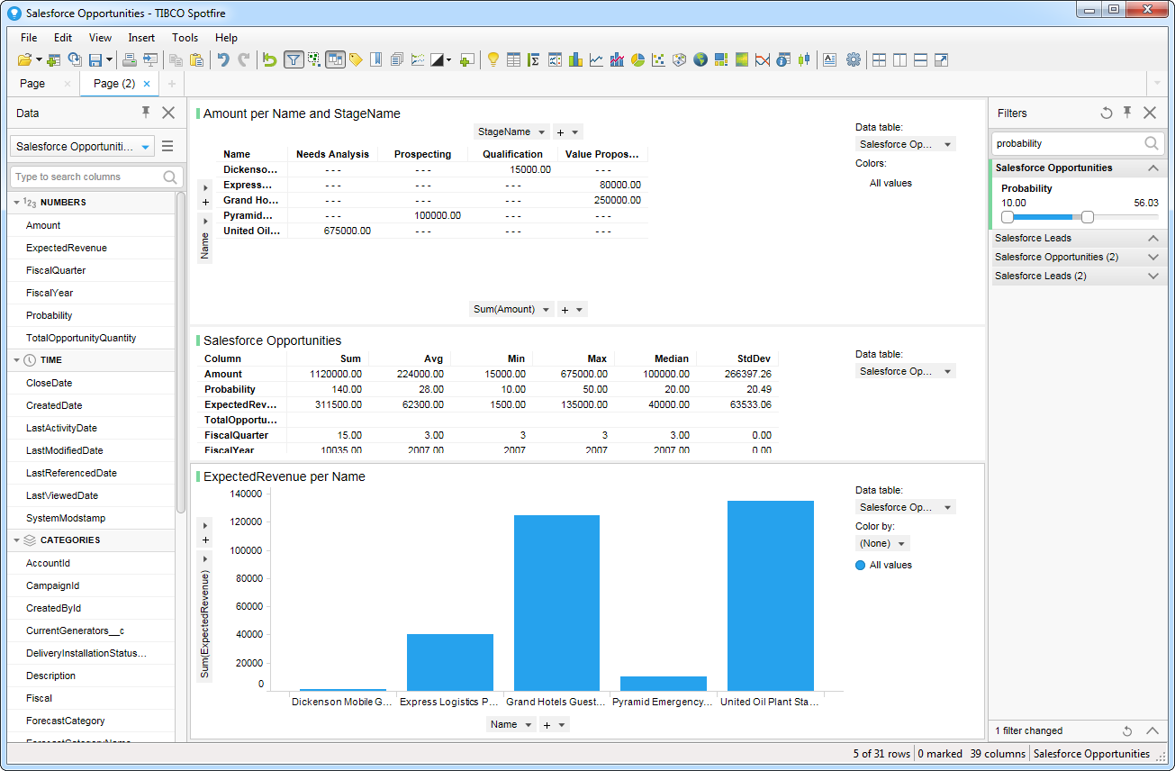Switch to the Page tab
Screen dimensions: 1175x771
click(32, 83)
